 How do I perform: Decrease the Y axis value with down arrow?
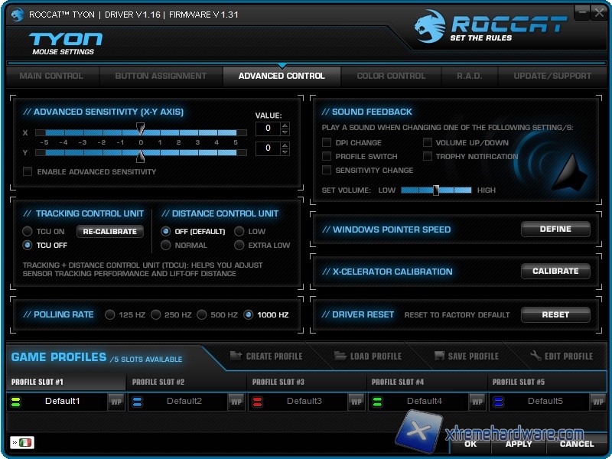tap(285, 152)
